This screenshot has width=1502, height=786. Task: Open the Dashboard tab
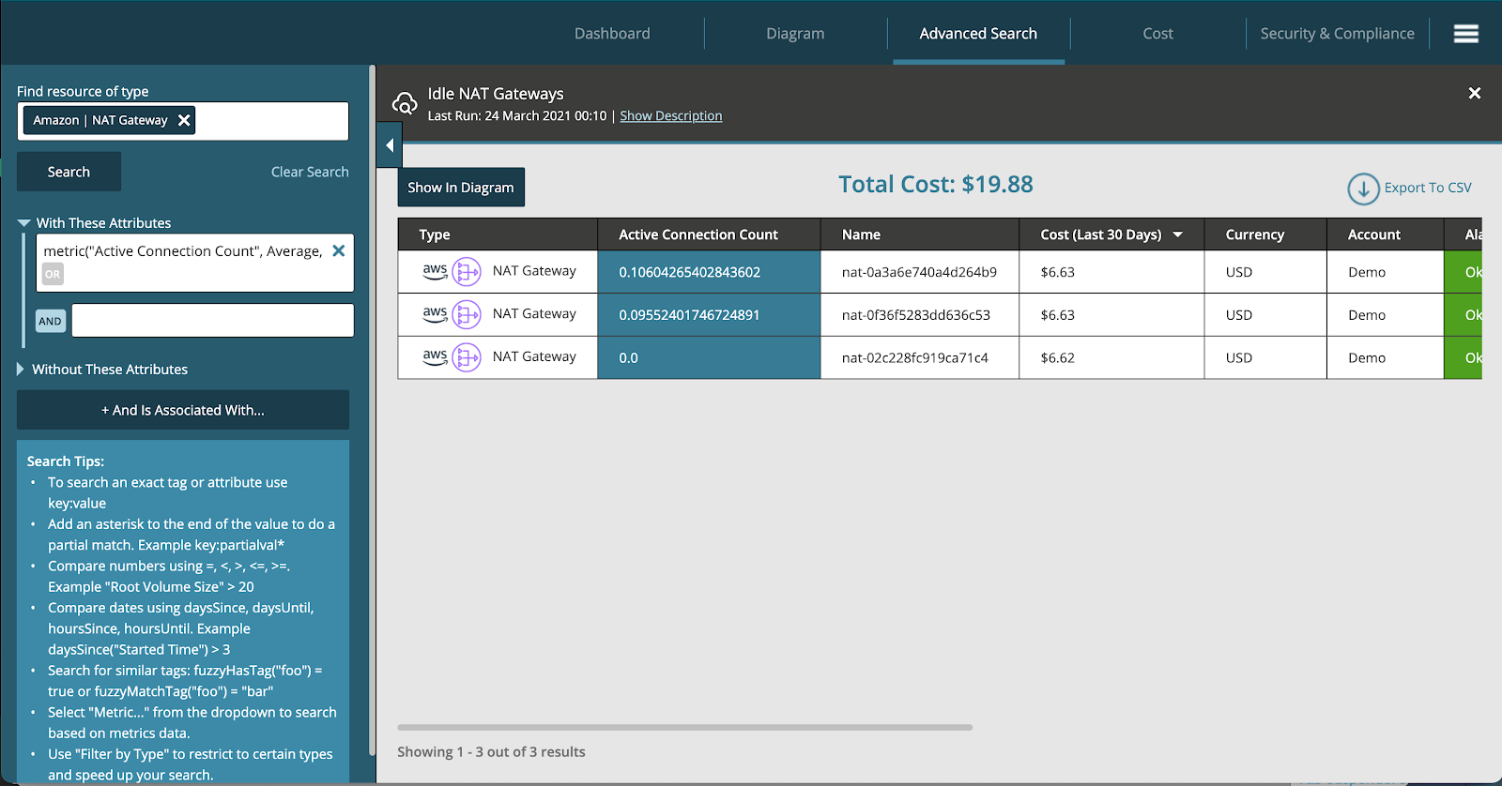point(612,34)
